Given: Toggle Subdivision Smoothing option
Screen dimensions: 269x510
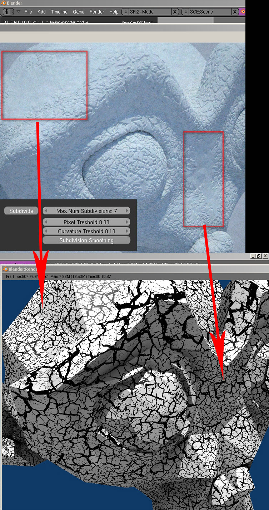Looking at the screenshot, I should (86, 241).
